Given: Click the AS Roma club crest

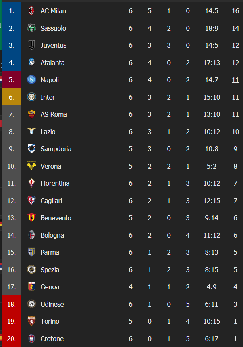Looking at the screenshot, I should (31, 114).
